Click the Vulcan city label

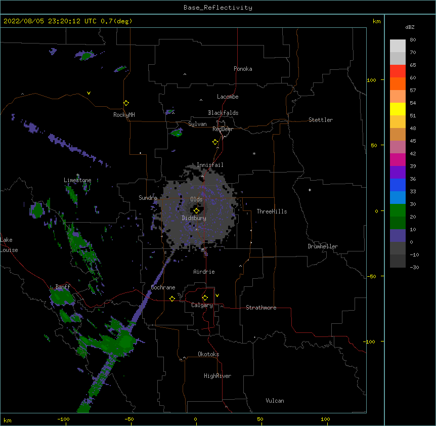[x=275, y=401]
